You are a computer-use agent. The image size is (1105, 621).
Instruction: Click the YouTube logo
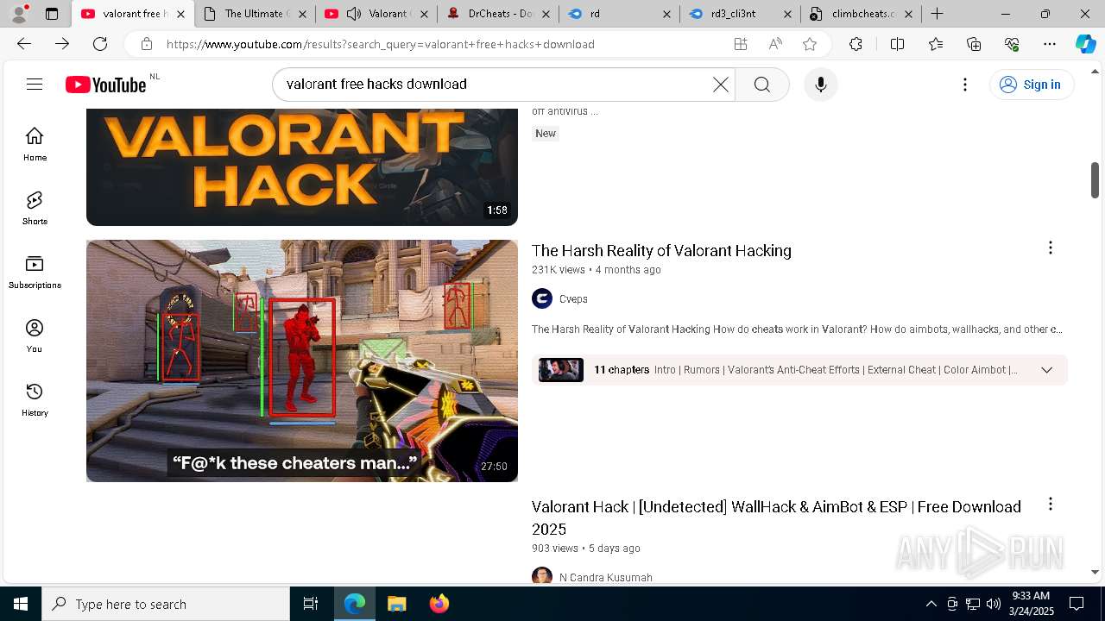[x=106, y=85]
